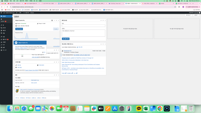Open the Breeze menu in the admin bar
Viewport: 201px width, 113px height.
tap(32, 13)
